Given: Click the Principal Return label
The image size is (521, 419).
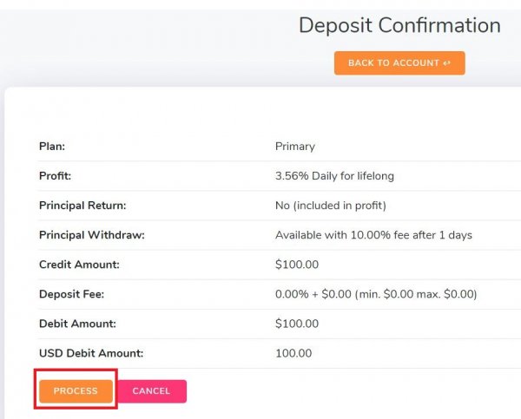Looking at the screenshot, I should tap(82, 206).
